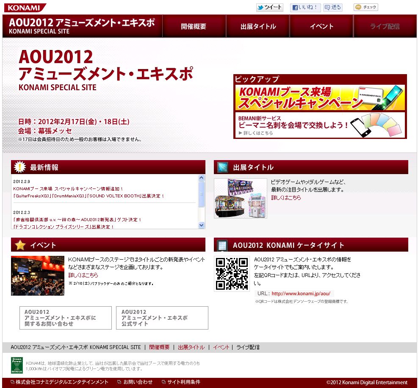The width and height of the screenshot is (418, 388).
Task: Click the 最新情報 section header
Action: (x=108, y=167)
